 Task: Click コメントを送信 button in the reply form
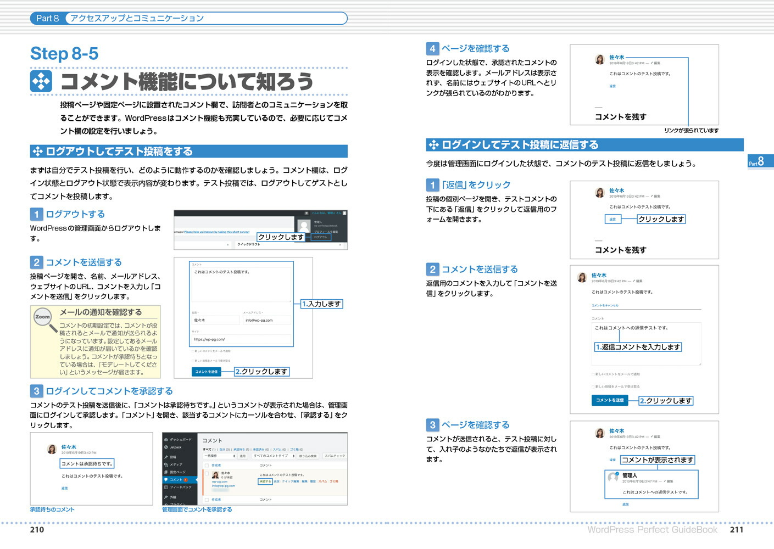tap(610, 400)
